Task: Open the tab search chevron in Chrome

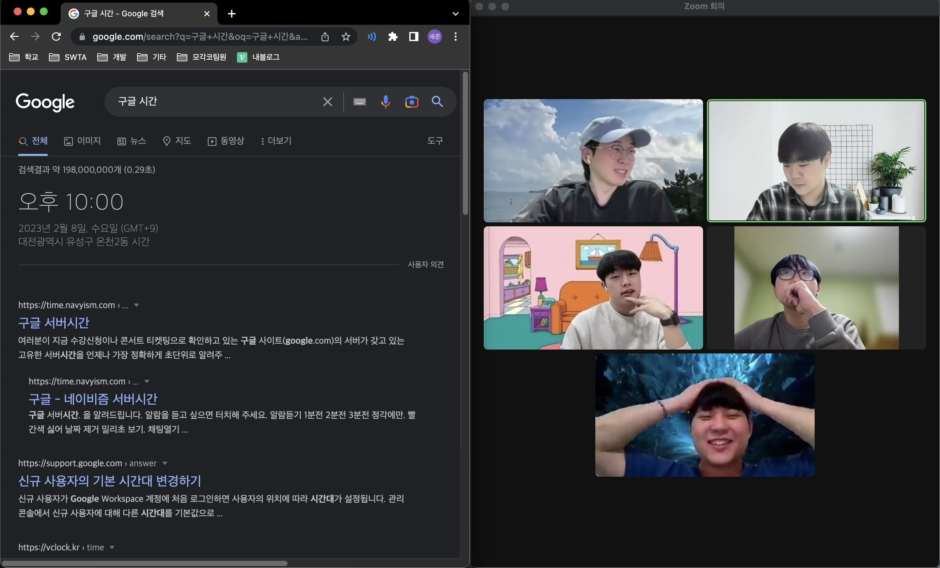Action: click(455, 14)
